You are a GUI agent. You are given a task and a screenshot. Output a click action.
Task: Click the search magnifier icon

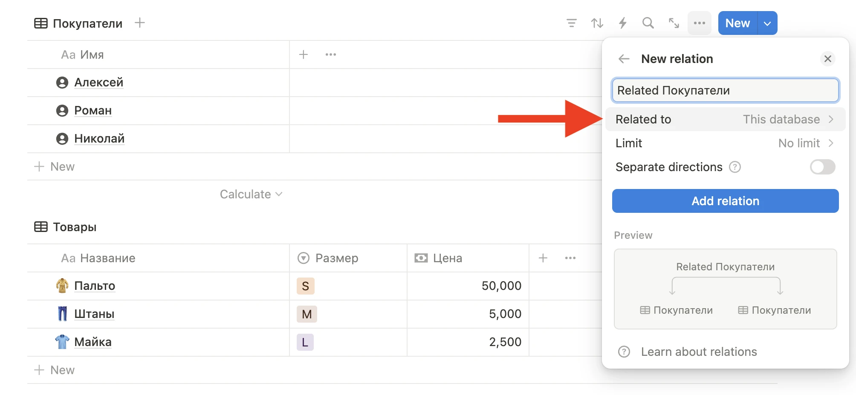(x=648, y=23)
